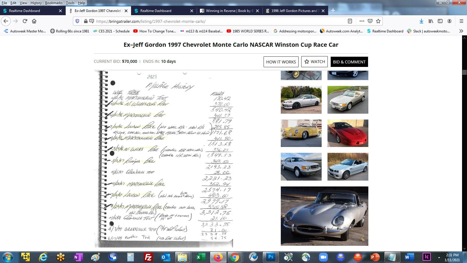The width and height of the screenshot is (467, 263).
Task: Save the page to Pocket
Action: [370, 21]
